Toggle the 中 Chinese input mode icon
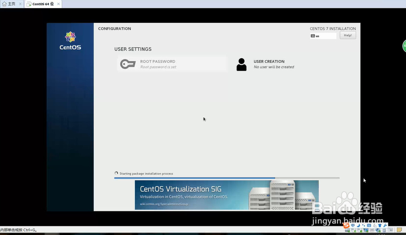 coord(353,225)
